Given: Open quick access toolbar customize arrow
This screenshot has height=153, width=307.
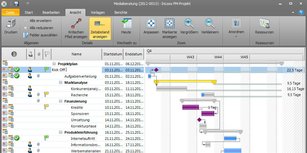Looking at the screenshot, I should (x=28, y=4).
